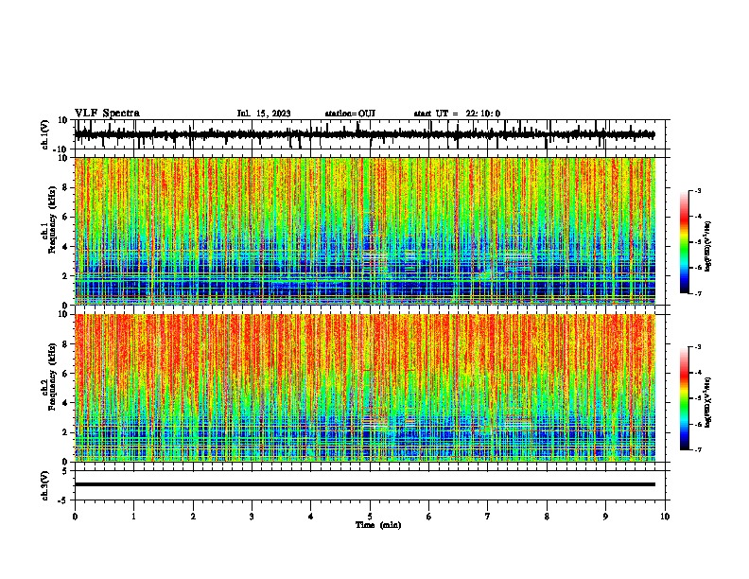Click time axis tick label "1"
This screenshot has height=579, width=749.
133,517
